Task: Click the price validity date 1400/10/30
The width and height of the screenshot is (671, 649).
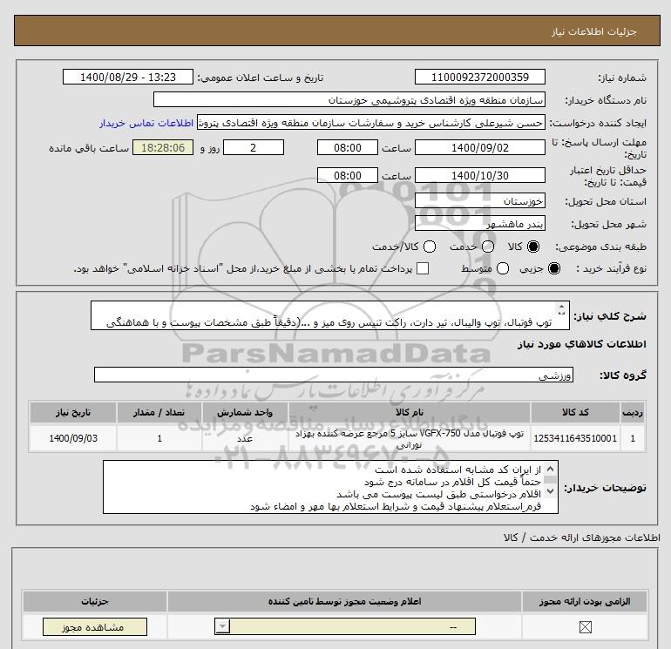Action: coord(479,175)
